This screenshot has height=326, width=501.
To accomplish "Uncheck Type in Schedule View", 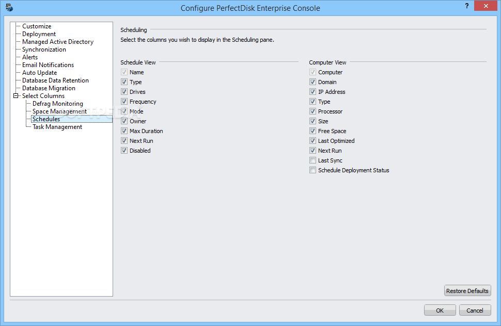I will pos(124,82).
